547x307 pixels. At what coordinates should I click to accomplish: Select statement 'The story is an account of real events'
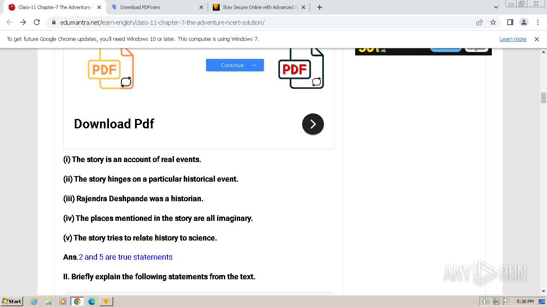click(x=132, y=159)
